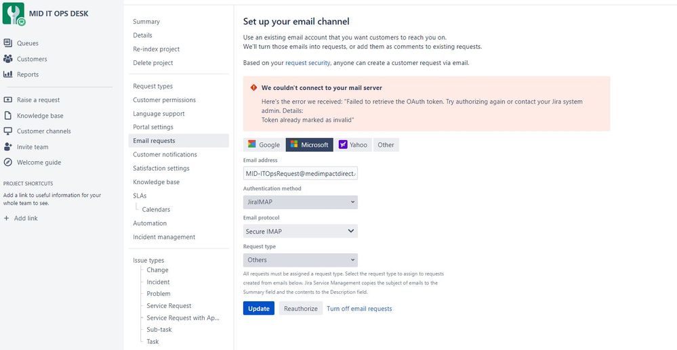
Task: Click the plus icon beside Add link
Action: pos(7,218)
